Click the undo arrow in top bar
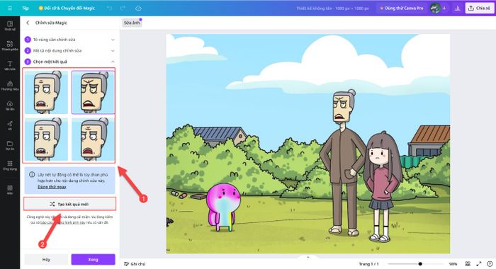This screenshot has height=269, width=496. click(109, 8)
